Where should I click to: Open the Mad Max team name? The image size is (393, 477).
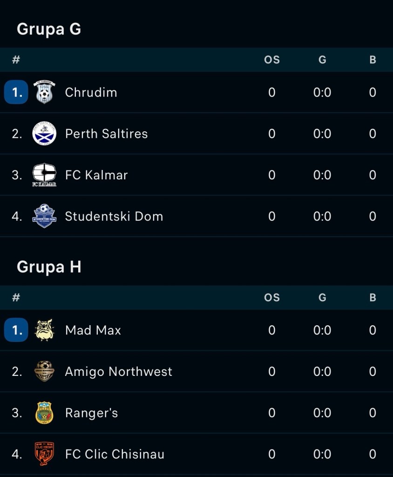93,330
